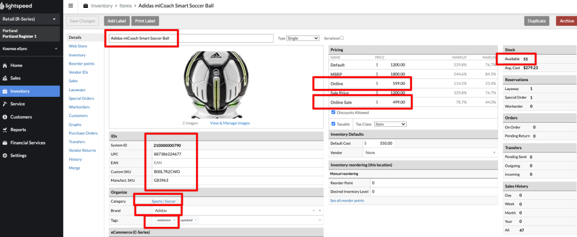Image resolution: width=577 pixels, height=237 pixels.
Task: Open the Web Store tab
Action: tap(78, 46)
